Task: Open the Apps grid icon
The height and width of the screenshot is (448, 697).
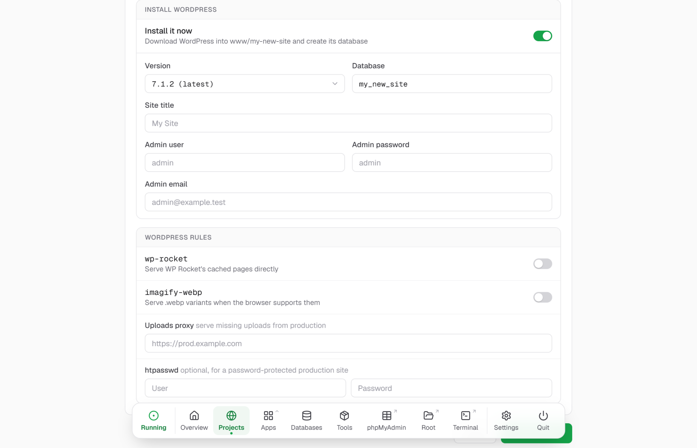Action: (x=268, y=416)
